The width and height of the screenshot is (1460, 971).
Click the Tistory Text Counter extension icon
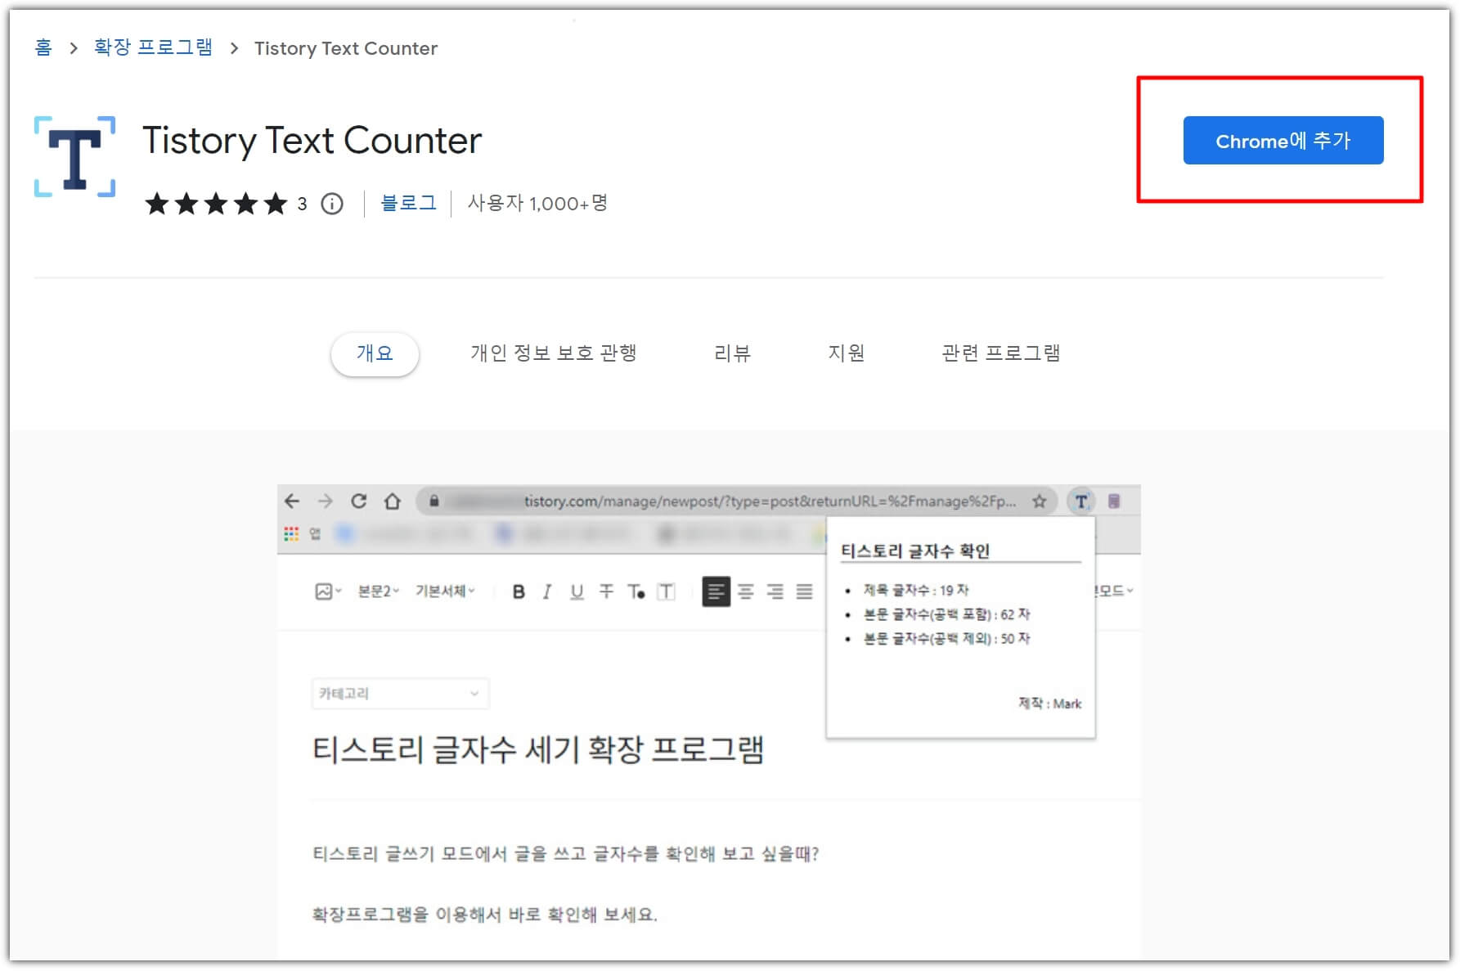point(1081,501)
